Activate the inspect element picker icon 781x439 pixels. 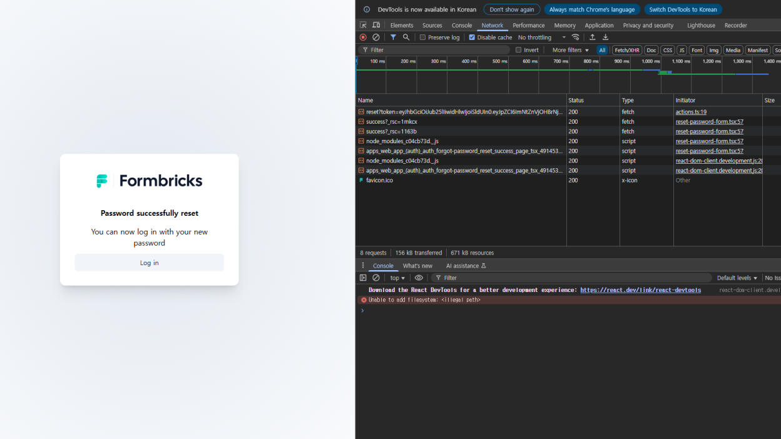coord(363,25)
